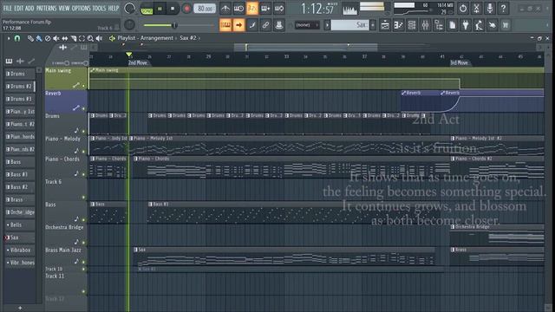The height and width of the screenshot is (312, 555).
Task: Toggle the metronome button
Action: [225, 8]
